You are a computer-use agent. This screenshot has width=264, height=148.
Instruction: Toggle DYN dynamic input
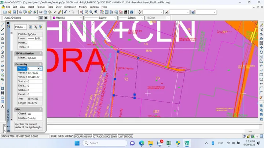click(114, 136)
